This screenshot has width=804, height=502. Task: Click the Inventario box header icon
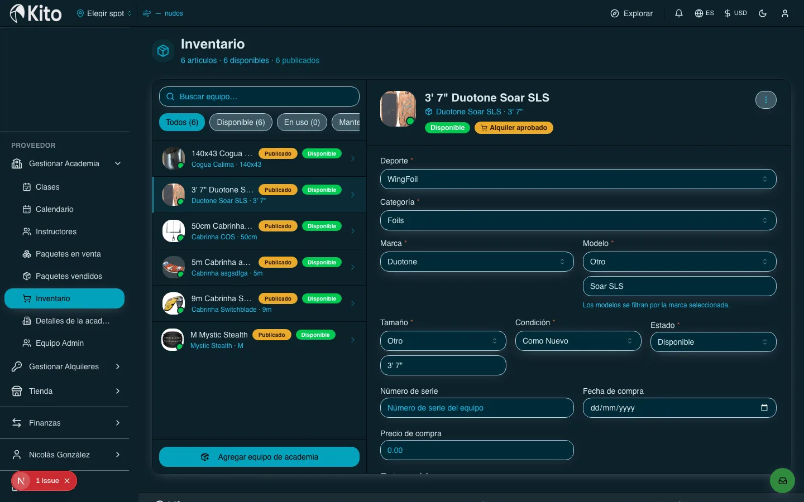(x=163, y=51)
